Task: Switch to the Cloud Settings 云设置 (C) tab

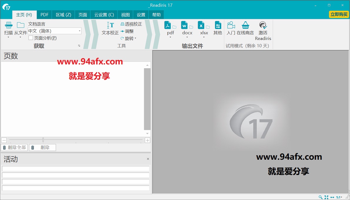Action: 104,15
